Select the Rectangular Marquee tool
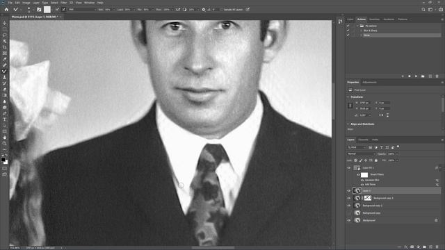 tap(5, 29)
